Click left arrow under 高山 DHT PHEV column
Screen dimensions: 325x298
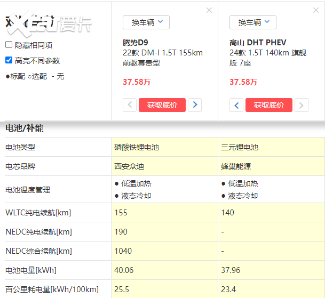click(236, 105)
